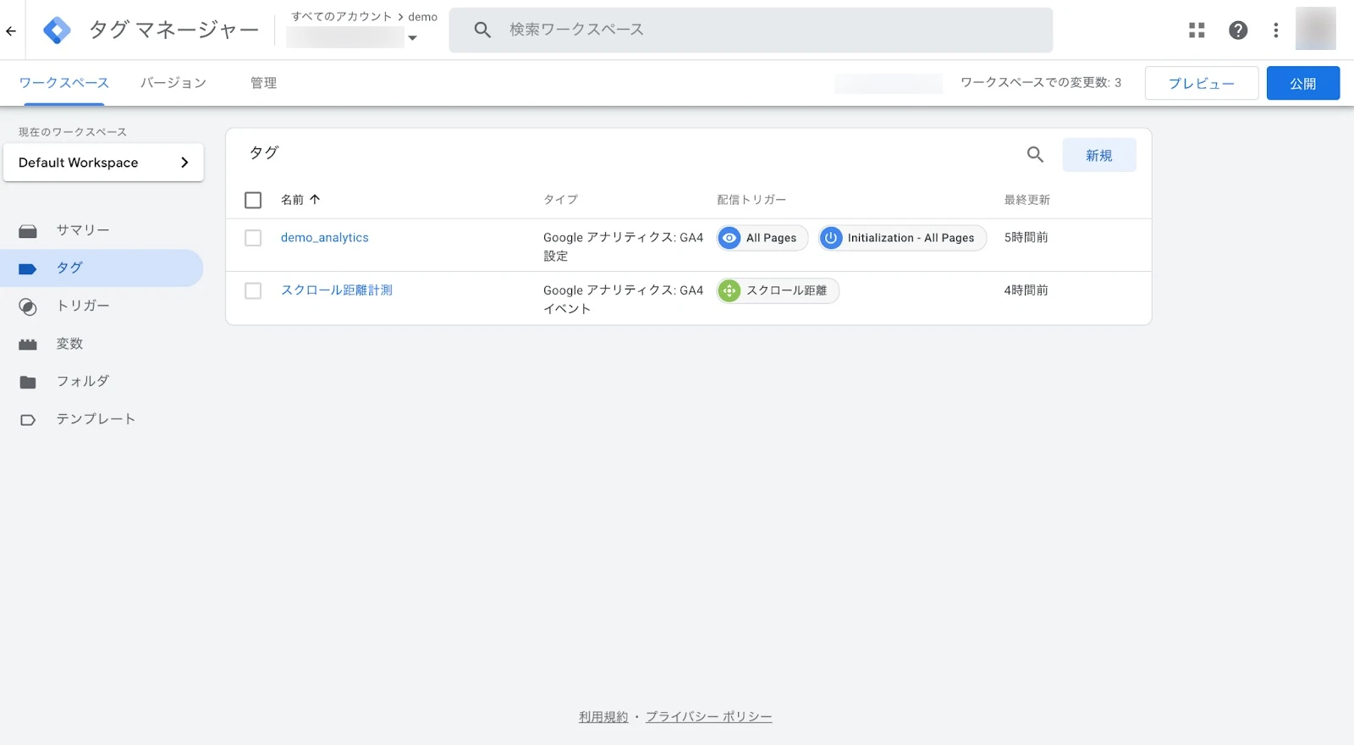Click Google アナリティクス: GA4 設定 type cell

(623, 246)
